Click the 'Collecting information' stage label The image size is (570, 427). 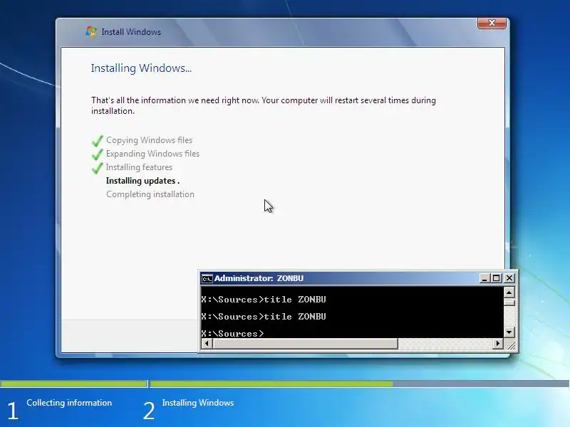pyautogui.click(x=69, y=403)
